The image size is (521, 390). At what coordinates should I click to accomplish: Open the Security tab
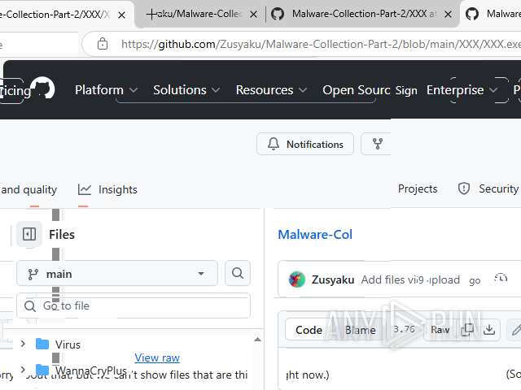click(x=488, y=188)
